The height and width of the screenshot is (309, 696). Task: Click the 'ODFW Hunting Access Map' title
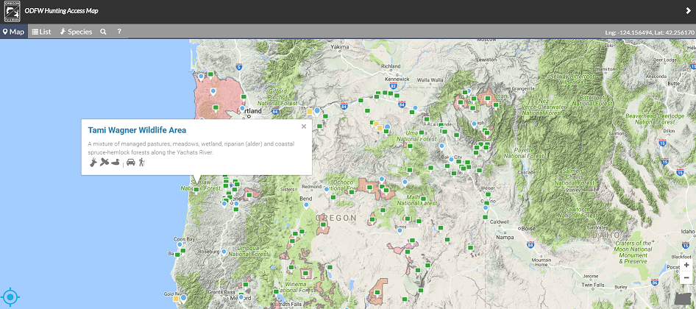(61, 11)
